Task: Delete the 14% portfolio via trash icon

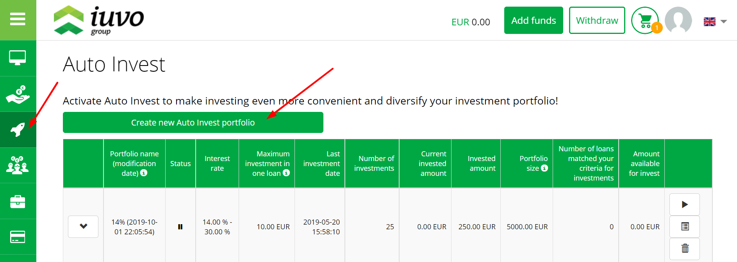Action: (685, 248)
